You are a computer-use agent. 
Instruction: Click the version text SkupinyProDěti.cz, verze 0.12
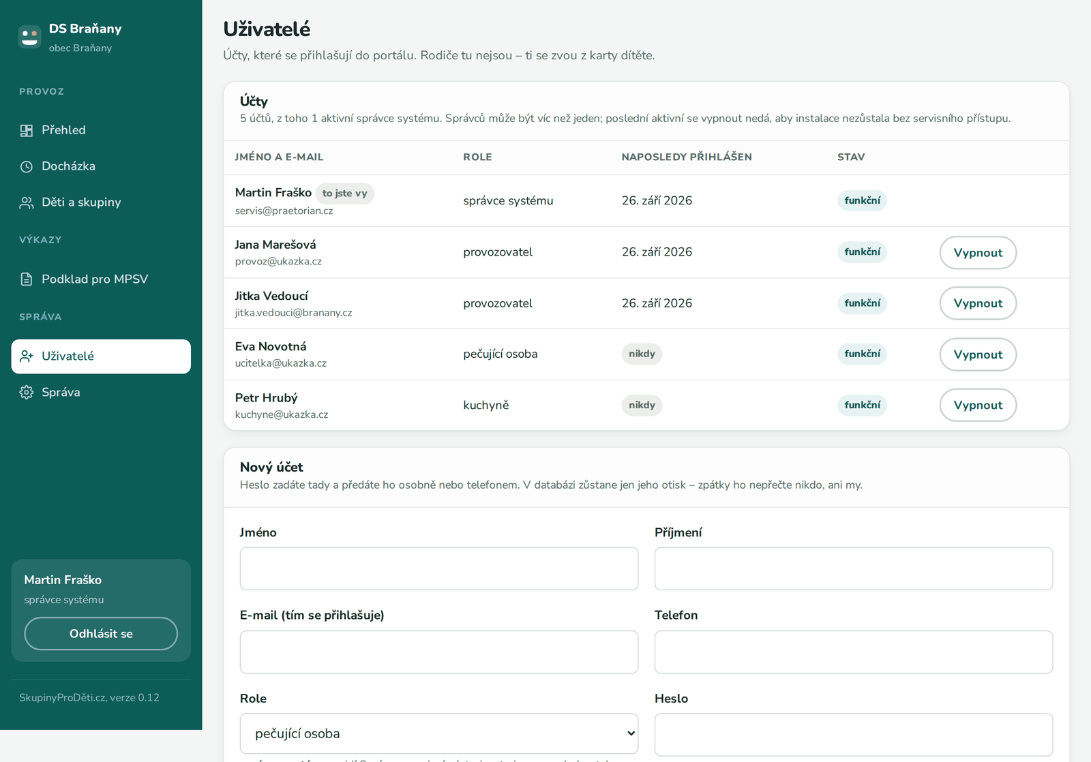(89, 697)
